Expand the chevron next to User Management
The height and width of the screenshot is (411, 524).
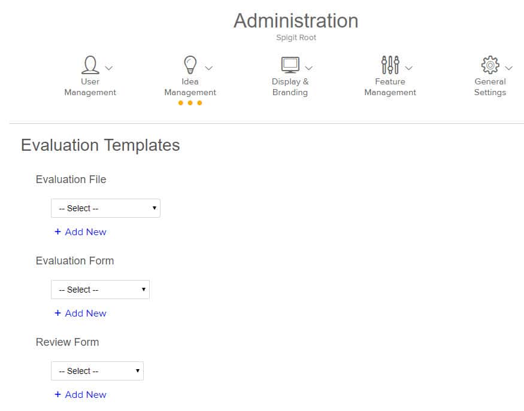(x=109, y=68)
